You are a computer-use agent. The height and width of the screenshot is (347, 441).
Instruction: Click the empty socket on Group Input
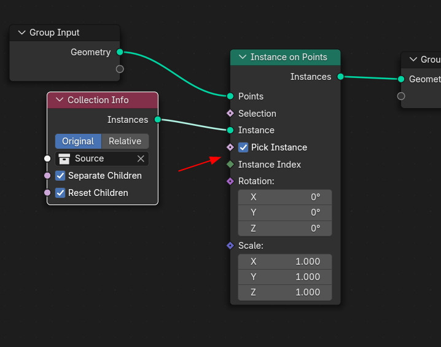pos(120,69)
